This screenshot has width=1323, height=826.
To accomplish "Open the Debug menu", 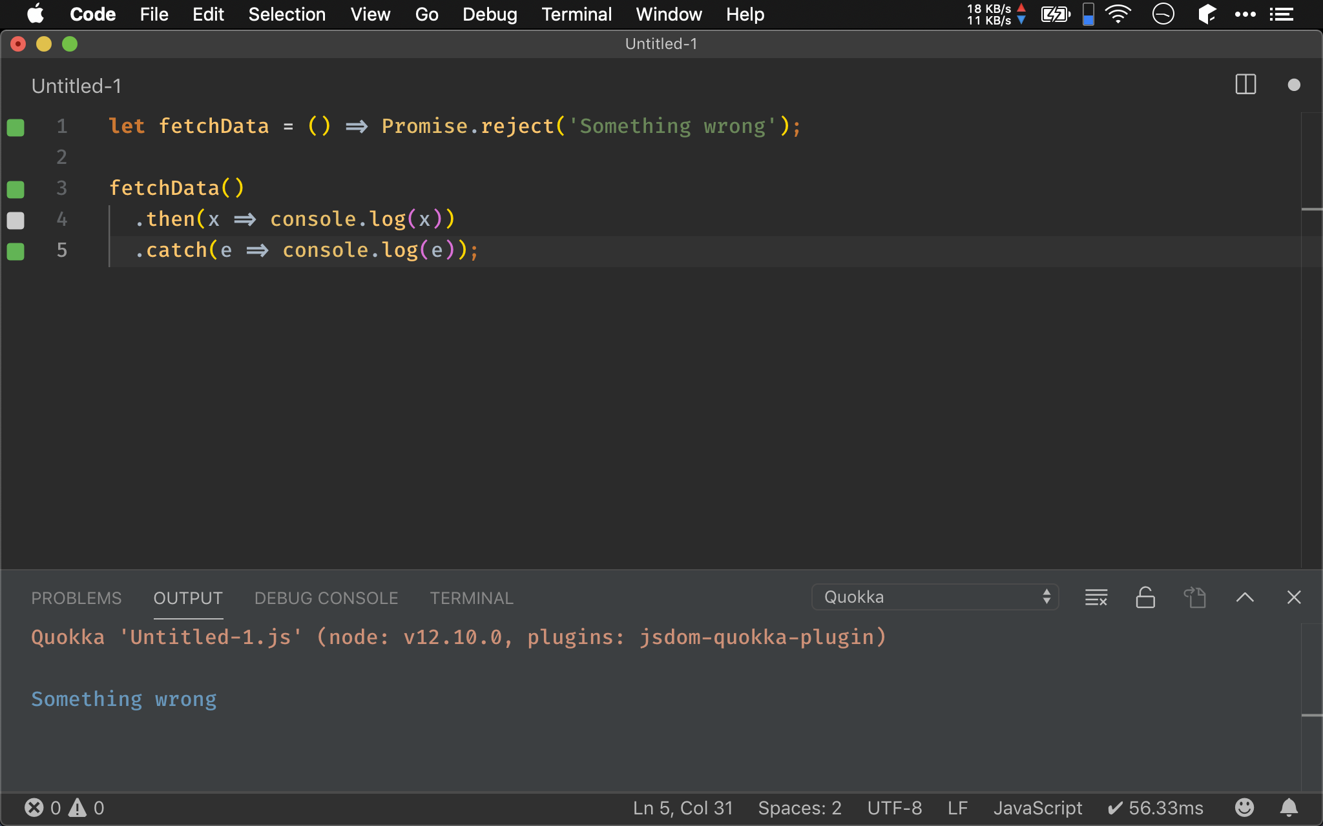I will click(488, 14).
